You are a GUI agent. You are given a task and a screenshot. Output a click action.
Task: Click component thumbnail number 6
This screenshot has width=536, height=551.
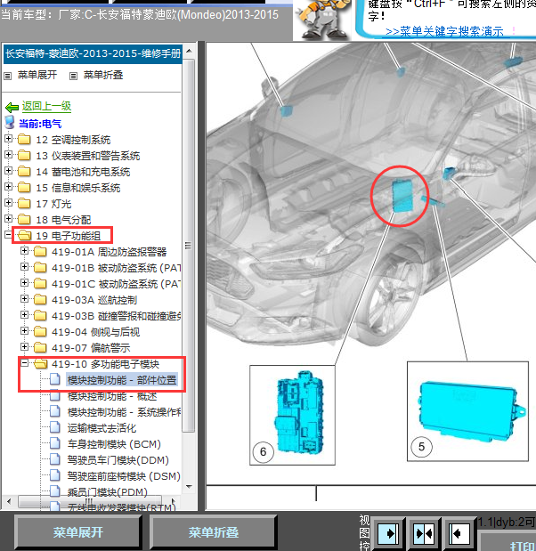(x=292, y=415)
